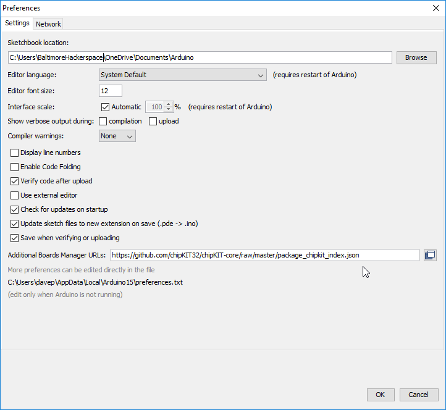Click the 'Editor language:' label
Image resolution: width=446 pixels, height=410 pixels.
coord(32,75)
